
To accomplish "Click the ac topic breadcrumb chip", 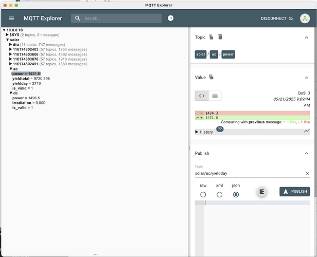I will click(214, 54).
